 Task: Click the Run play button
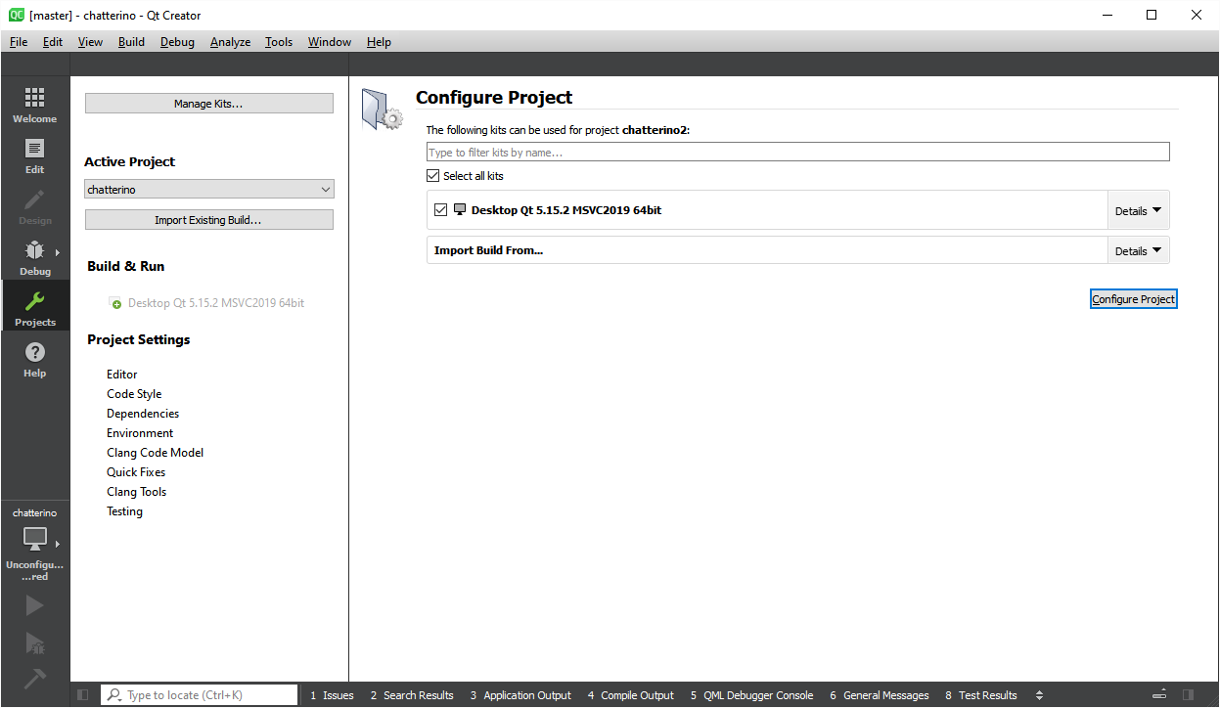(34, 606)
